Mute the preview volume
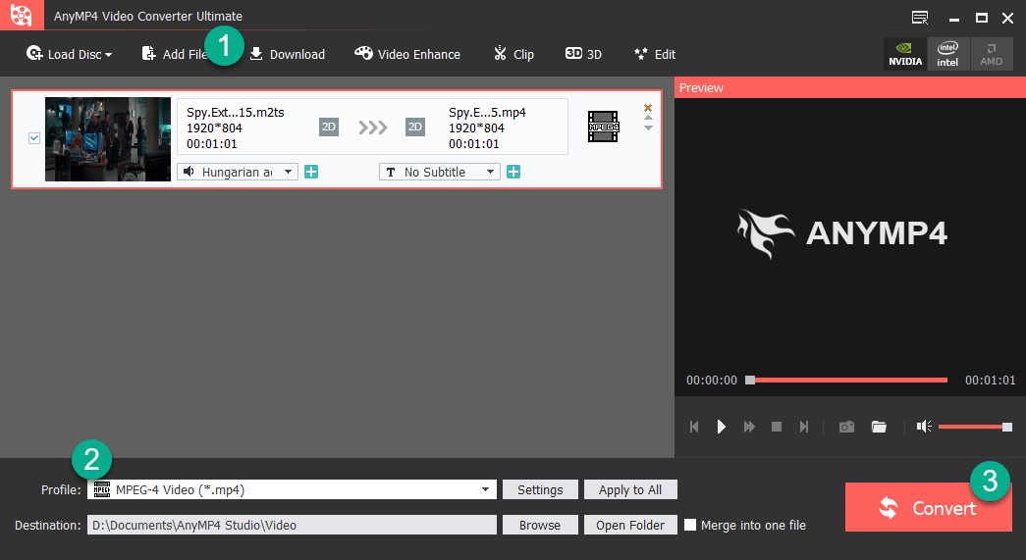Image resolution: width=1026 pixels, height=560 pixels. click(x=924, y=427)
